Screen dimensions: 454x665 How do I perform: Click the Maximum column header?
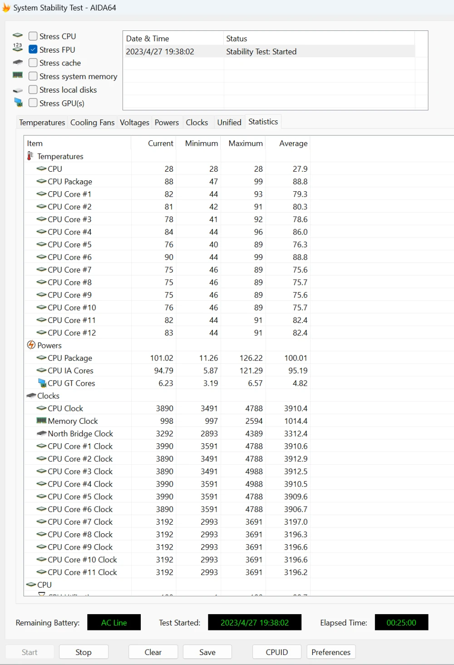tap(245, 143)
